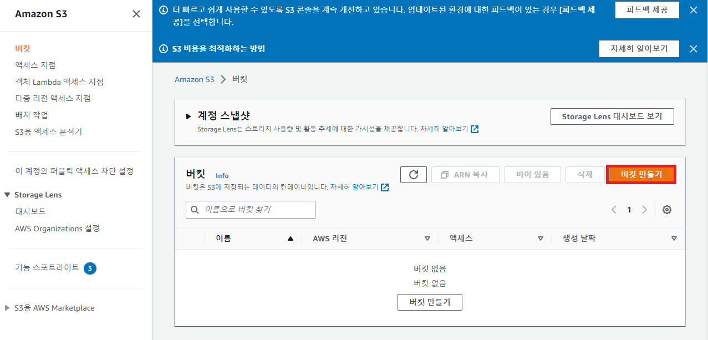This screenshot has height=340, width=708.
Task: Click page number 1 in pagination
Action: click(629, 210)
